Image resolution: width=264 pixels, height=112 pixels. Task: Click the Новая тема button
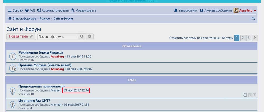point(21,36)
